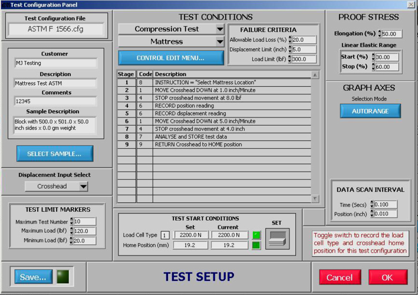Click the SELECT SAMPLE button
This screenshot has width=418, height=295.
[55, 153]
